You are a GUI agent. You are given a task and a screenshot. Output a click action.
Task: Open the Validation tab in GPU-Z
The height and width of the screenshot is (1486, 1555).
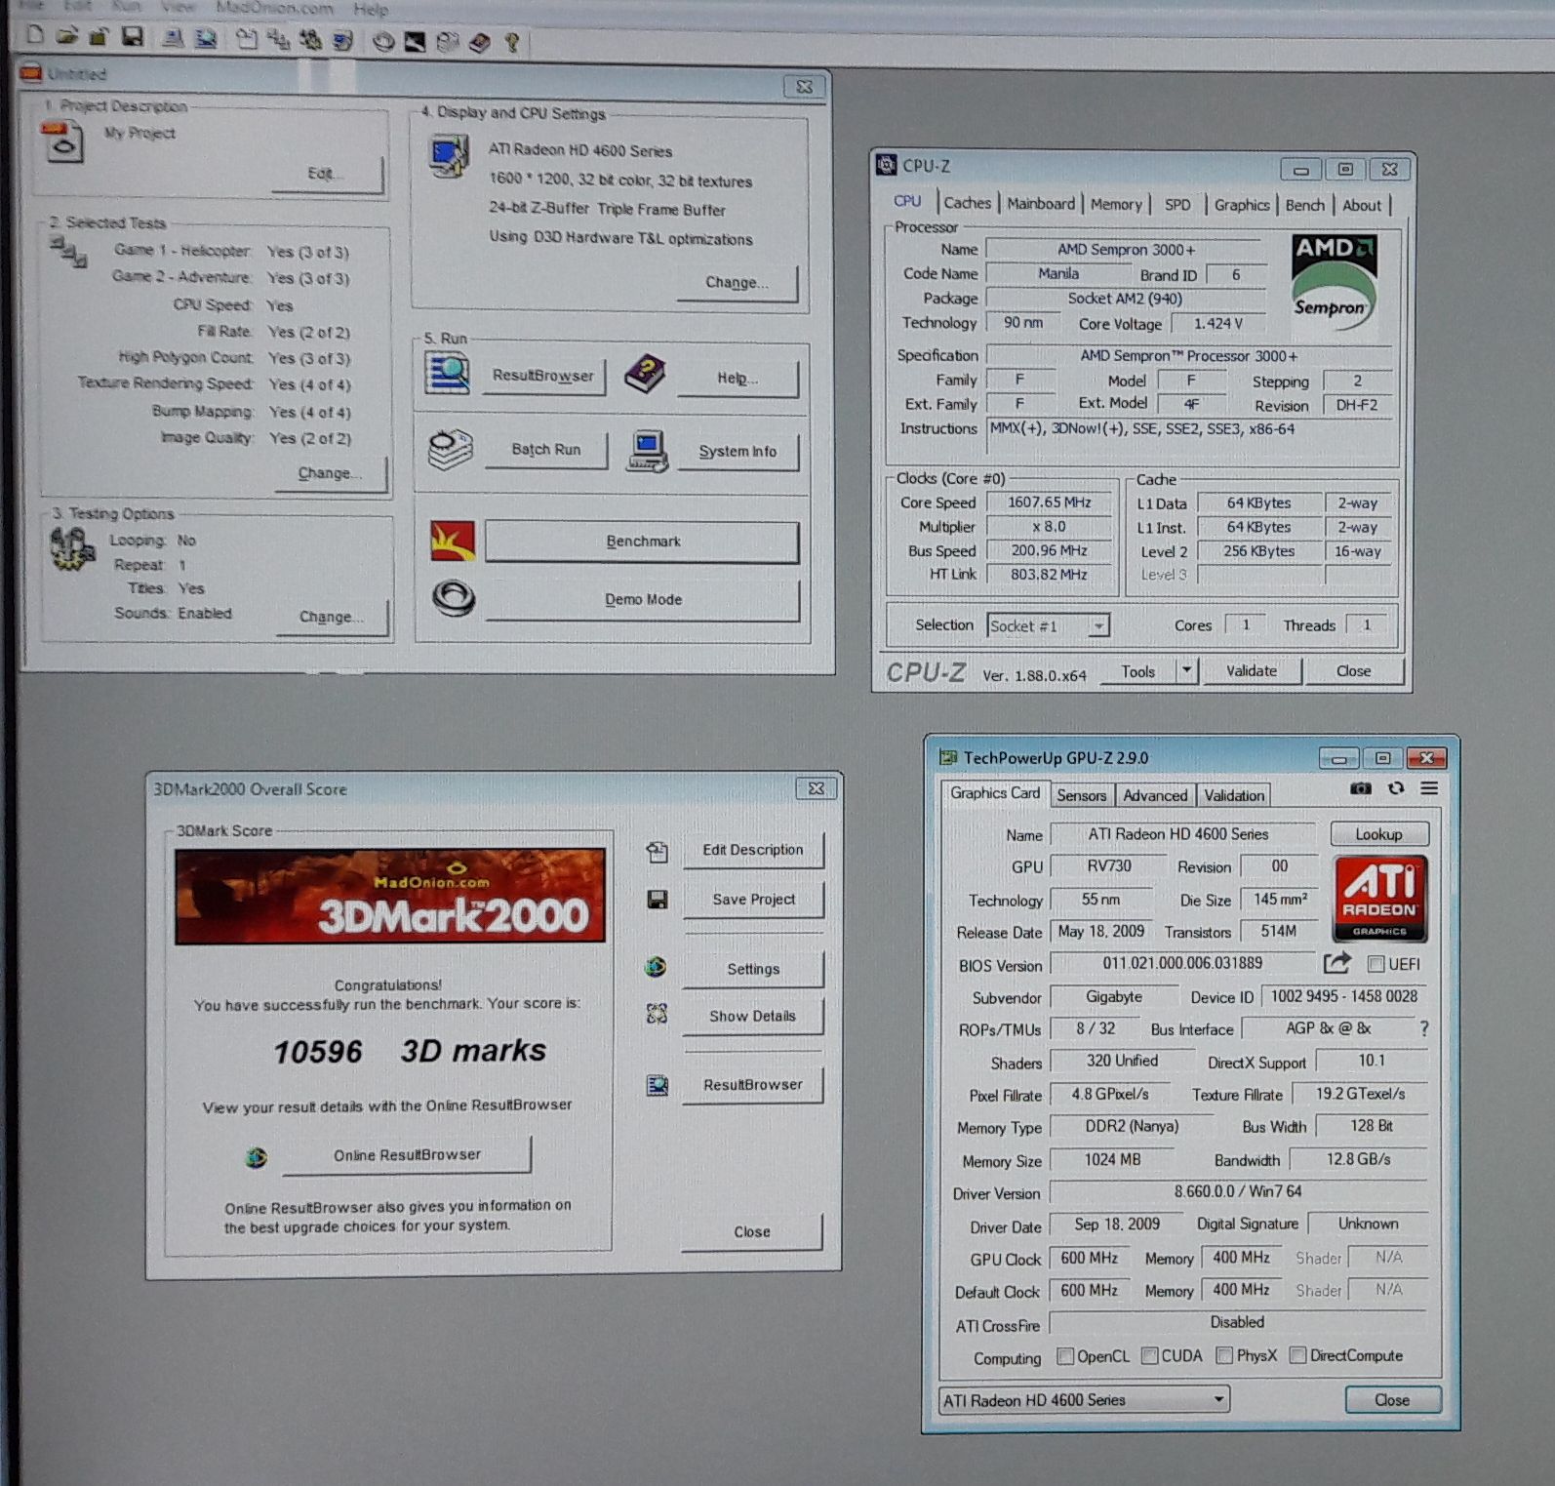tap(1234, 795)
